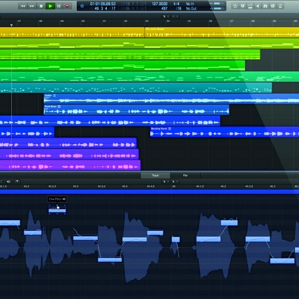Toggle the autopunch button
Image resolution: width=299 pixels, height=299 pixels.
click(x=250, y=6)
